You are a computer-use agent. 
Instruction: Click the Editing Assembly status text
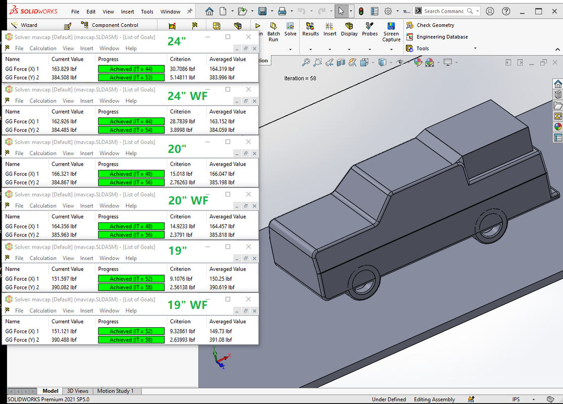pos(435,399)
